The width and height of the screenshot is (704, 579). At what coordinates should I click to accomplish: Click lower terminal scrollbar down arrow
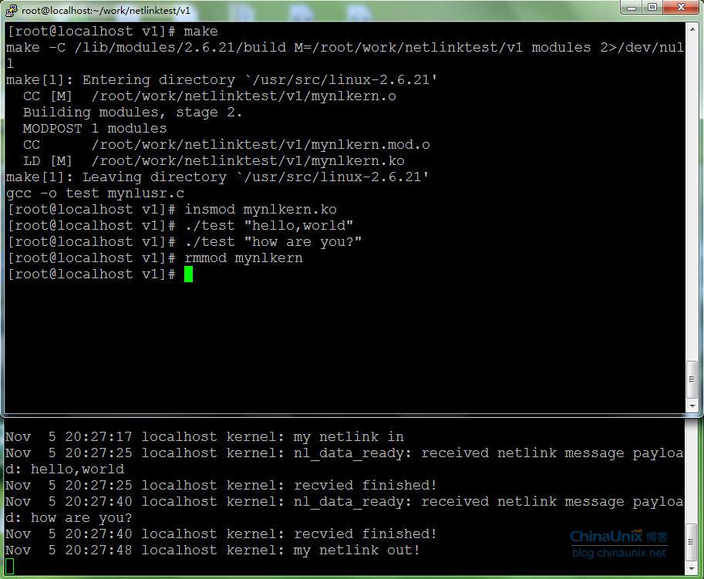coord(692,569)
